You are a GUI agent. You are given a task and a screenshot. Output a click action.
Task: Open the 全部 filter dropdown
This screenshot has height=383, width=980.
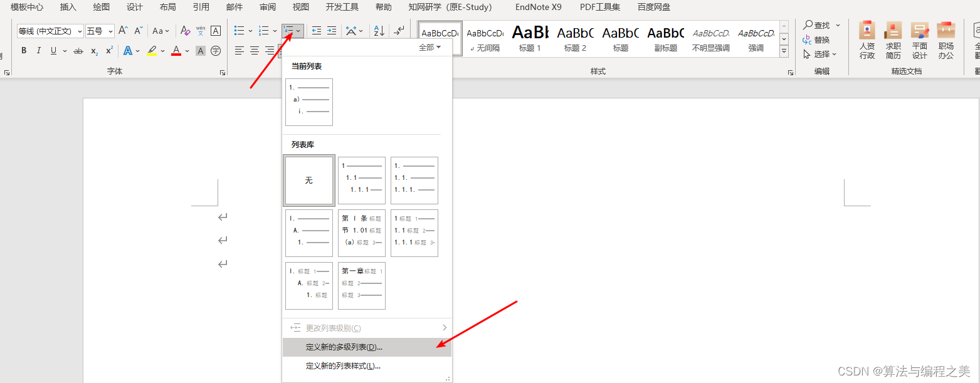(x=430, y=48)
